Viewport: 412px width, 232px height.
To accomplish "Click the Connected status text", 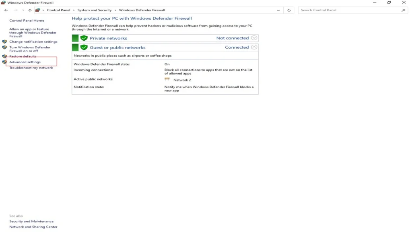I will tap(237, 48).
